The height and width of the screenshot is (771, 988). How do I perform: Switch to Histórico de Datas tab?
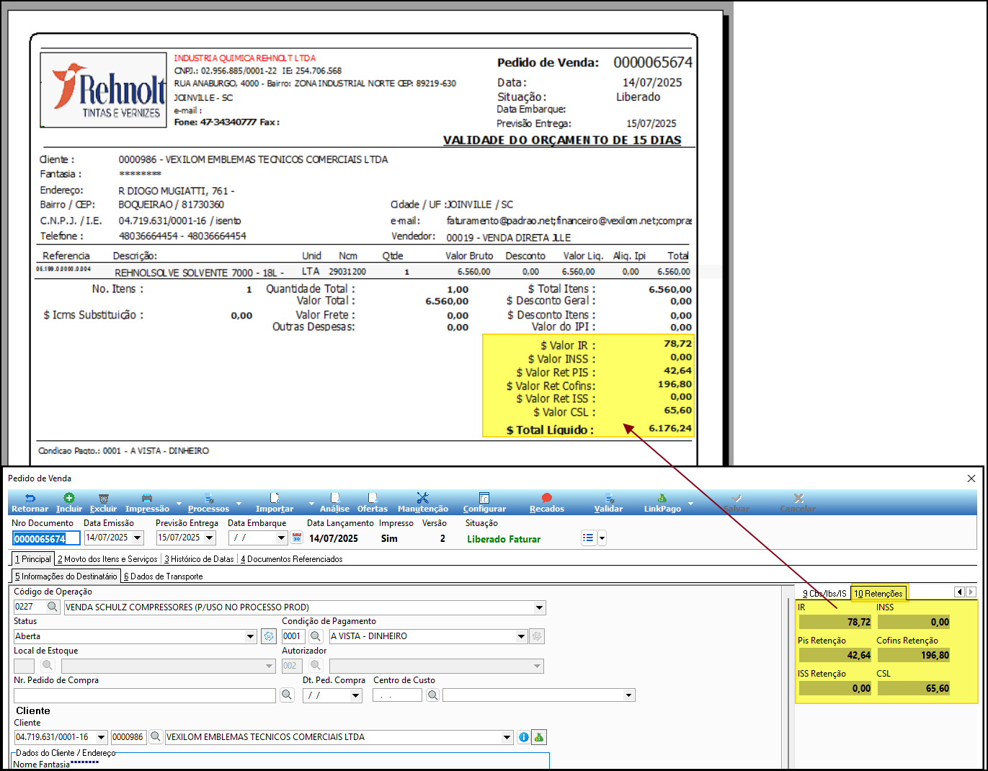click(199, 559)
